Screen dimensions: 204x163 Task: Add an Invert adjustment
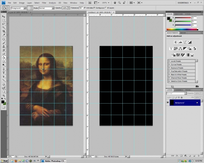point(173,55)
